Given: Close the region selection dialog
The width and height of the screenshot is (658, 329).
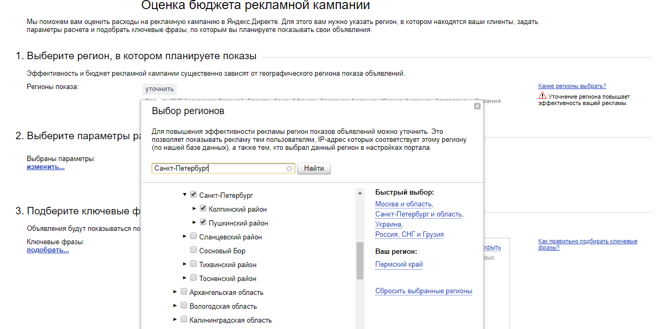Looking at the screenshot, I should click(x=477, y=106).
